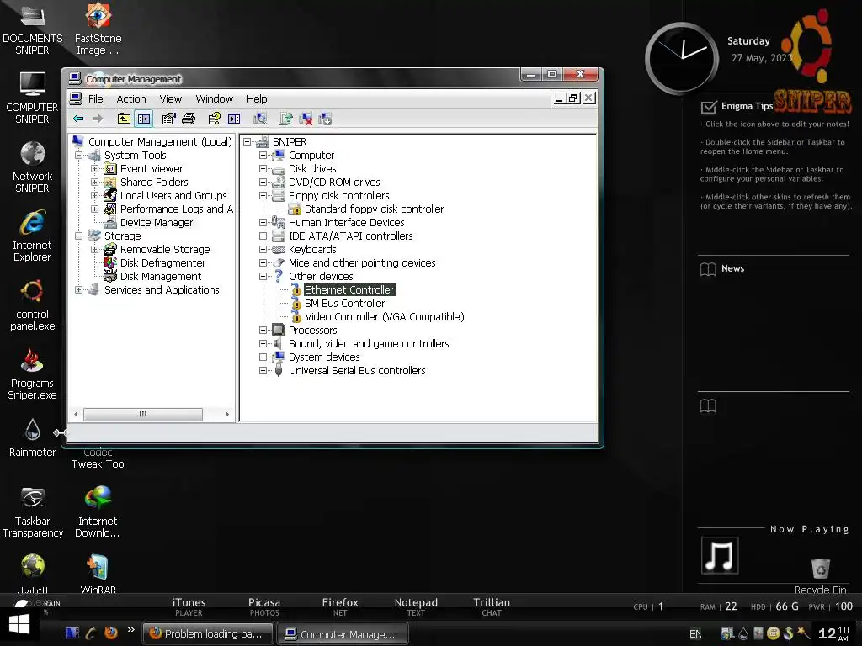Collapse the Other devices node
The width and height of the screenshot is (862, 646).
[x=263, y=276]
